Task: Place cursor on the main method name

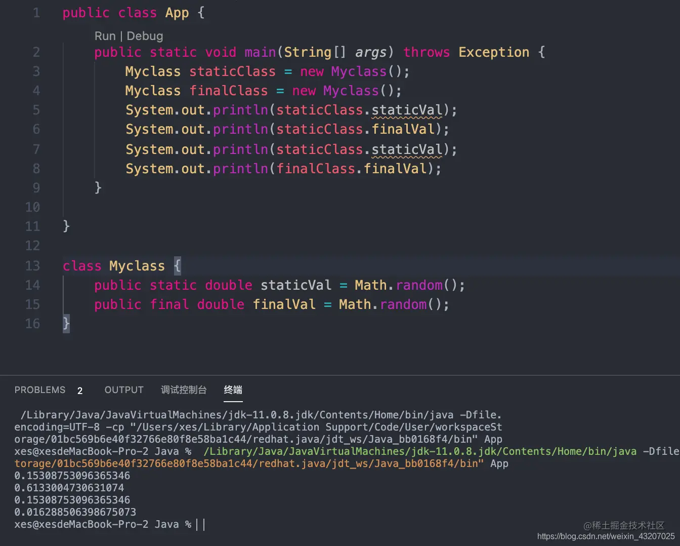Action: tap(260, 52)
